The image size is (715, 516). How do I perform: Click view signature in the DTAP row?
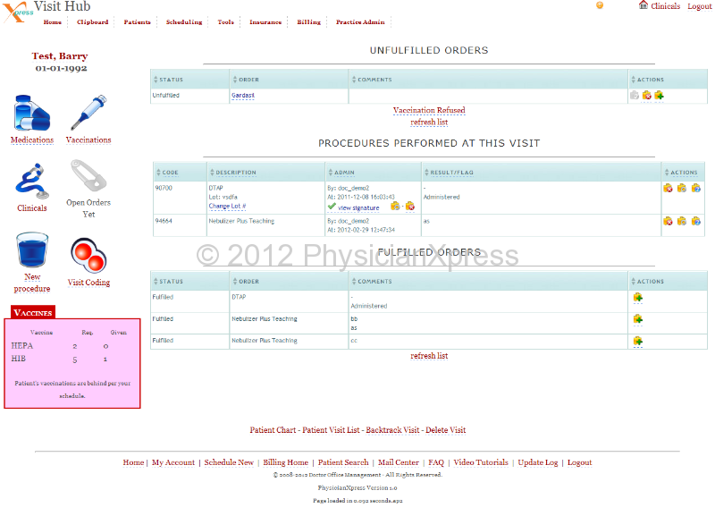point(357,207)
